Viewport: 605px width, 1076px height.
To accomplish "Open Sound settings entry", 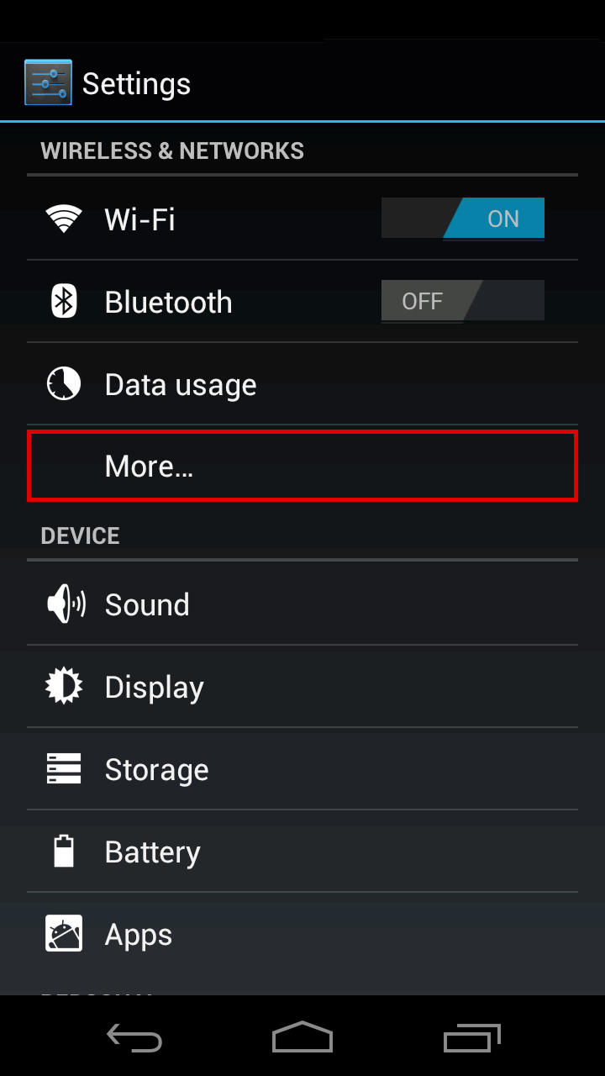I will 302,604.
